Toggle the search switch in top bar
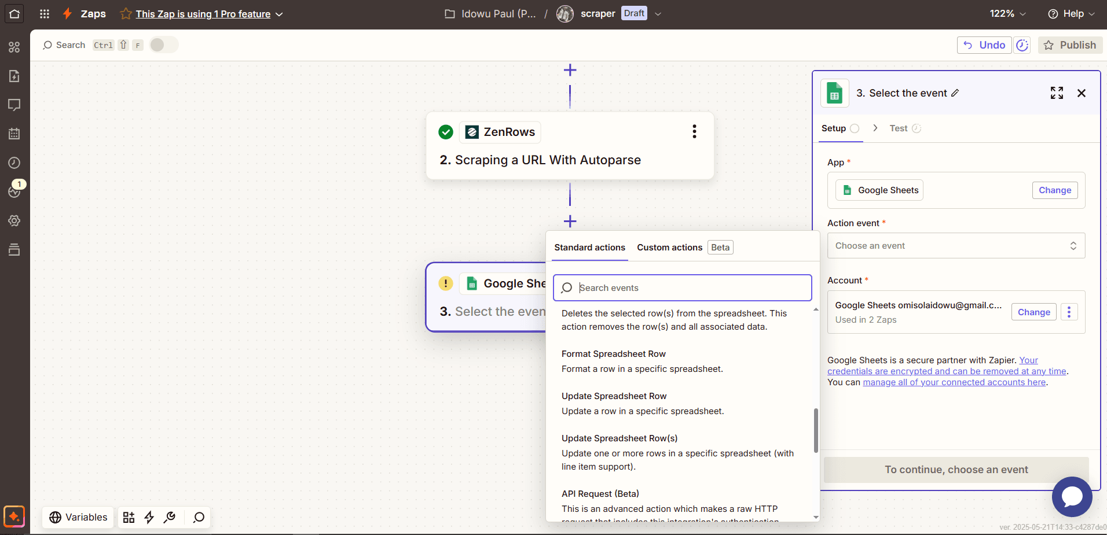Screen dimensions: 1107x535 [x=164, y=45]
